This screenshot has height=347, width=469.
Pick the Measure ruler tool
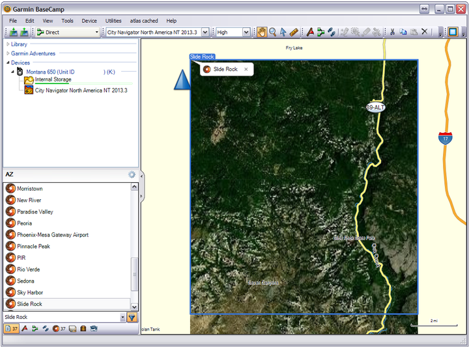pos(294,32)
